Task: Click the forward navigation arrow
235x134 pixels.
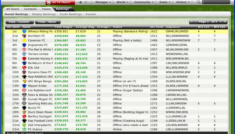Action: (x=86, y=2)
